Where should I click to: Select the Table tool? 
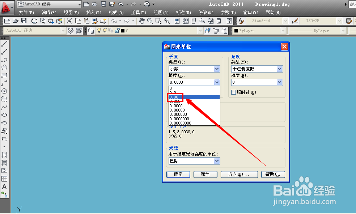(x=4, y=179)
